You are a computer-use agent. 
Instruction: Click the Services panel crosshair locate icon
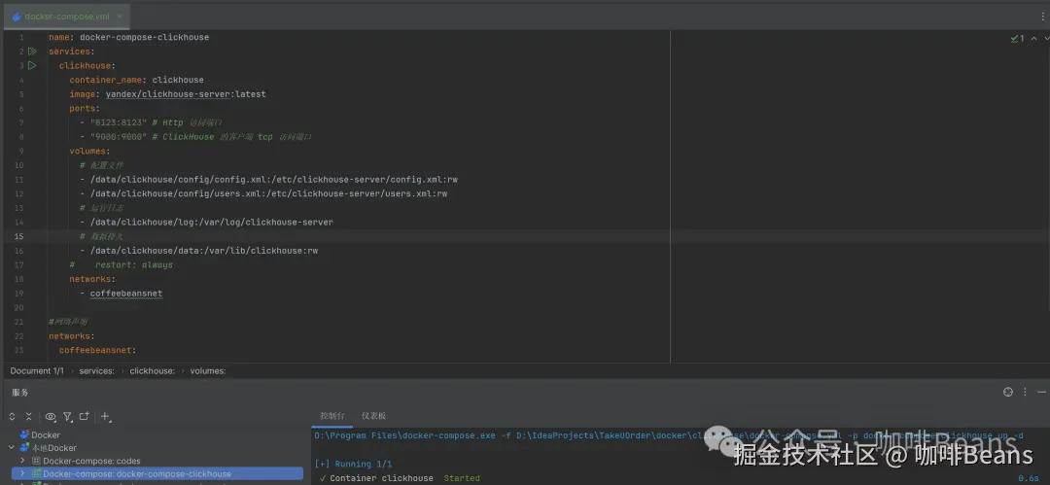(1008, 393)
